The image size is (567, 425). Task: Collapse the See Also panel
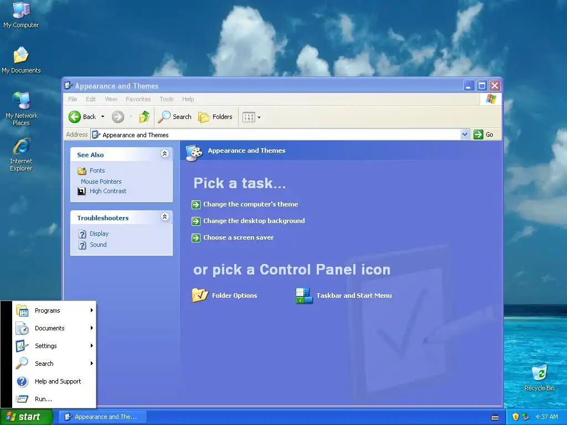[x=164, y=154]
